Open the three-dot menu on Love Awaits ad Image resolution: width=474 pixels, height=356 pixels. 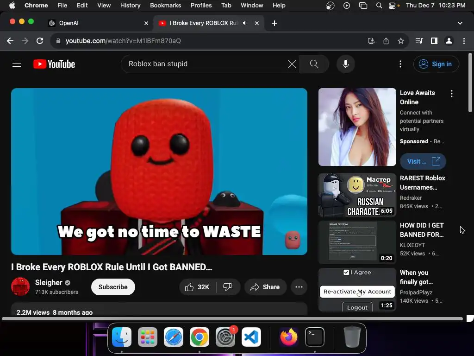(452, 94)
